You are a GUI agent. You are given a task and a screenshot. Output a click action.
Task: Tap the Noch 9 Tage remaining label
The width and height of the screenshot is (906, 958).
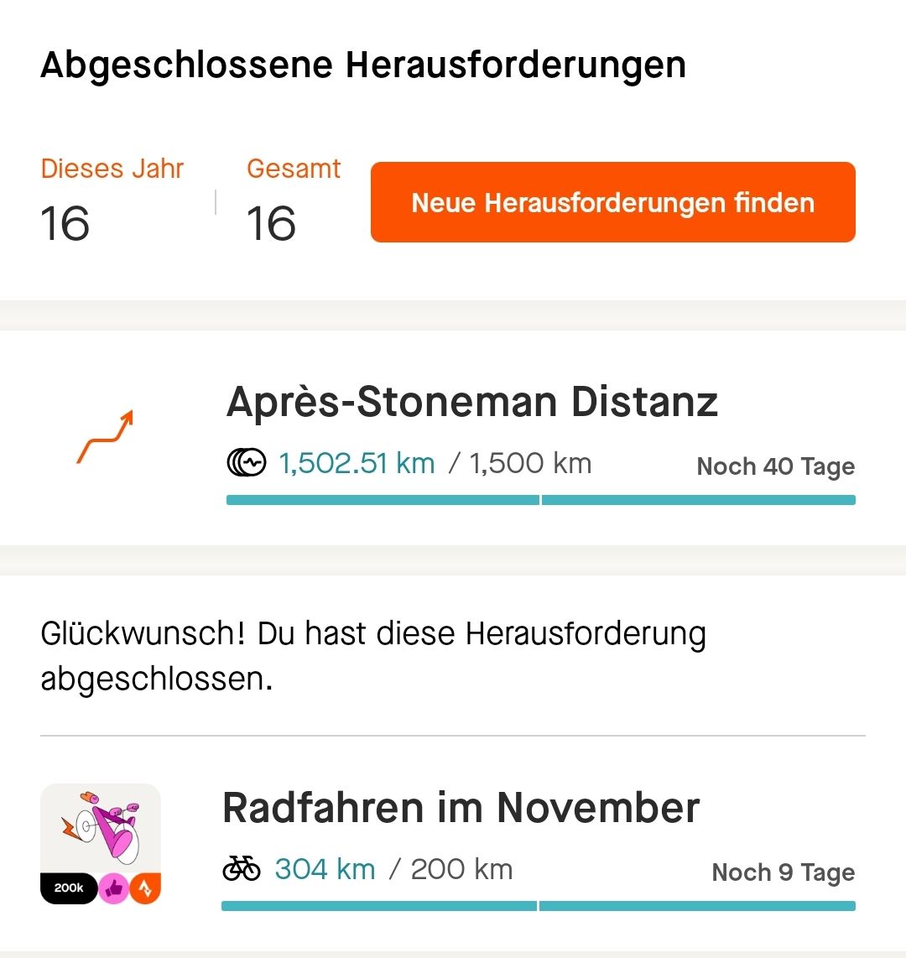click(784, 872)
